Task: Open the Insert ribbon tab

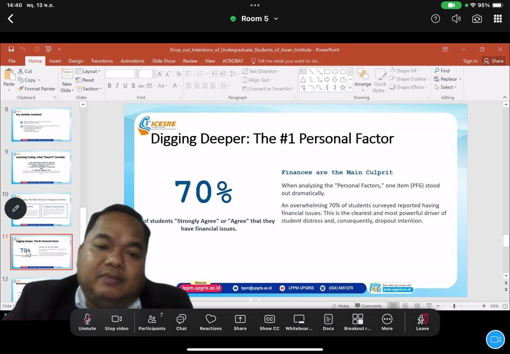Action: pyautogui.click(x=55, y=61)
